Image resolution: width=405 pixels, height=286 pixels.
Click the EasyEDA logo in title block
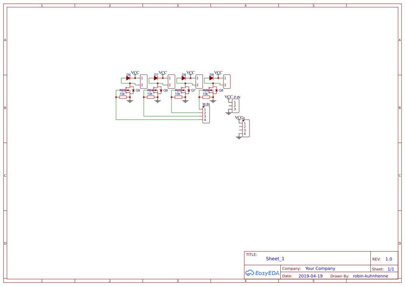coord(262,273)
